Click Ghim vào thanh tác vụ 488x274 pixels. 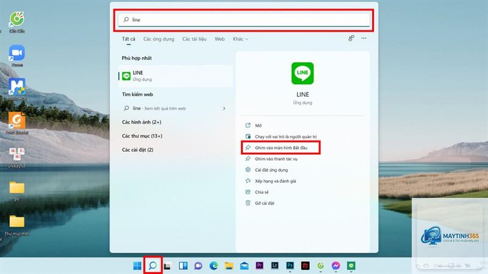pos(271,159)
